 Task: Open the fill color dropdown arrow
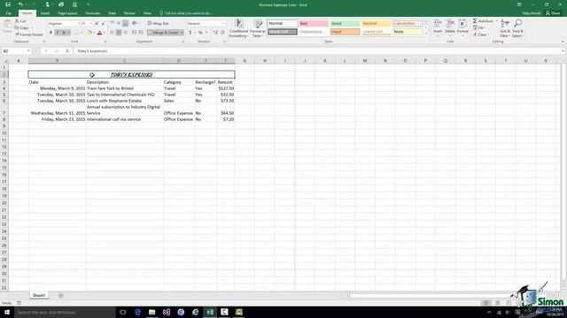tap(94, 33)
